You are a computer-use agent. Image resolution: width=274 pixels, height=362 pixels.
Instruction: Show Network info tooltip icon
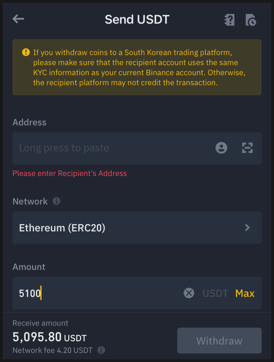point(57,201)
